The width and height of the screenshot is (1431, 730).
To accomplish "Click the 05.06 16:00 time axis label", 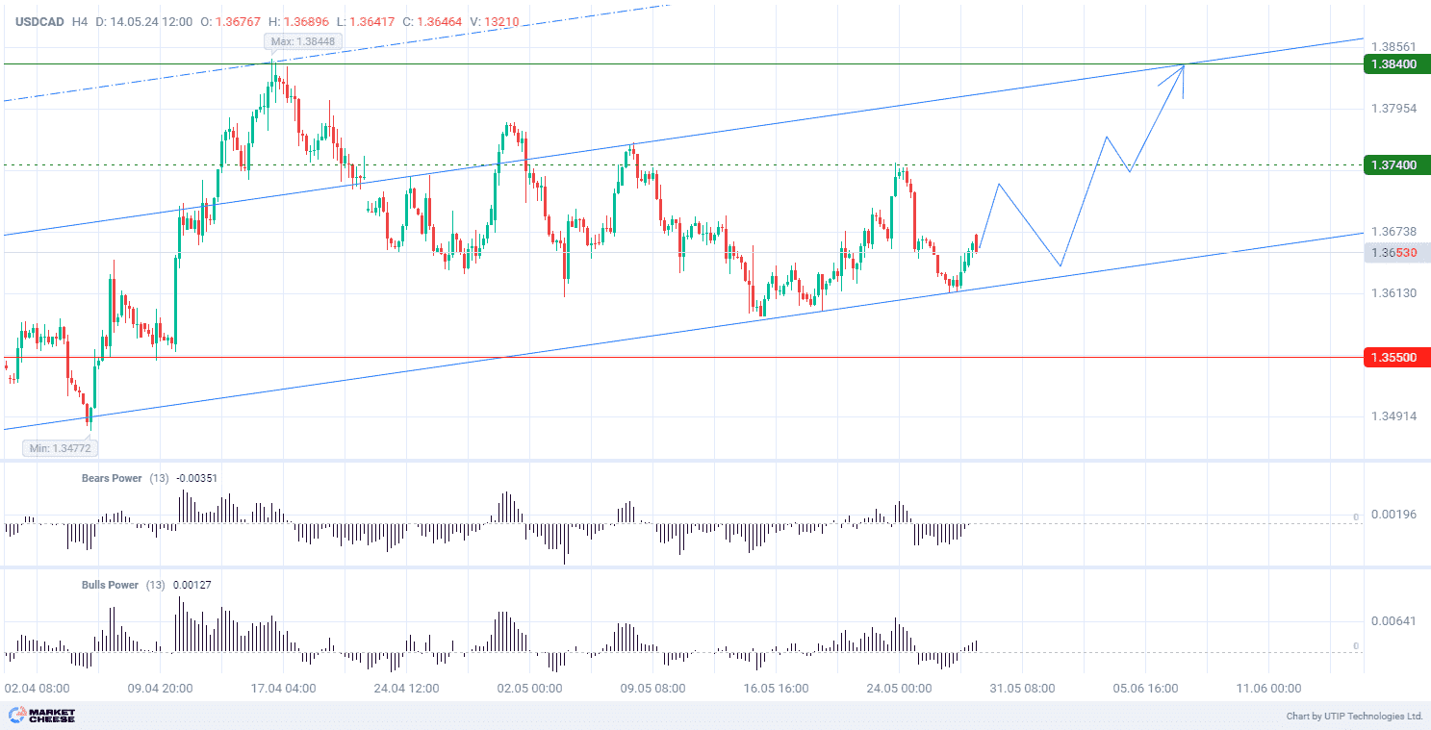I will [x=1145, y=689].
